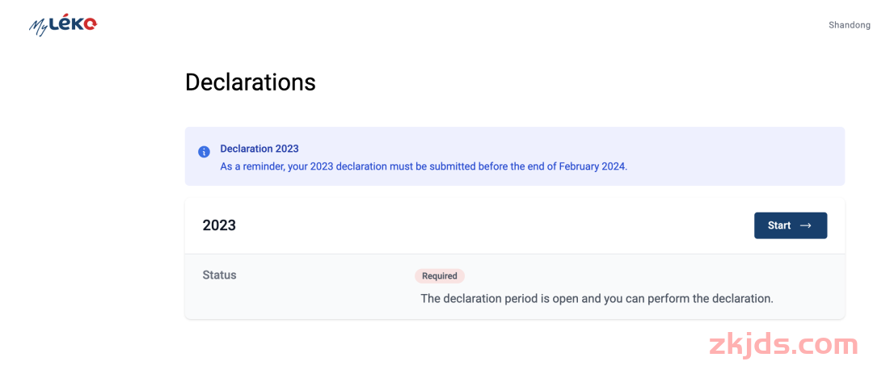Select the Declarations page heading
Screen dimensions: 873x370
tap(250, 82)
